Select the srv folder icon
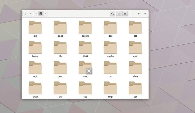 pos(60,88)
